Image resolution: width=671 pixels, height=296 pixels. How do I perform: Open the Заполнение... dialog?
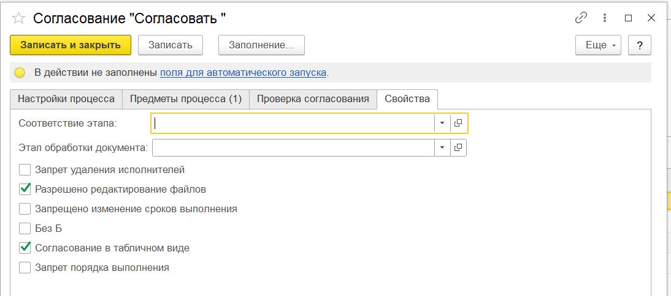click(x=261, y=45)
